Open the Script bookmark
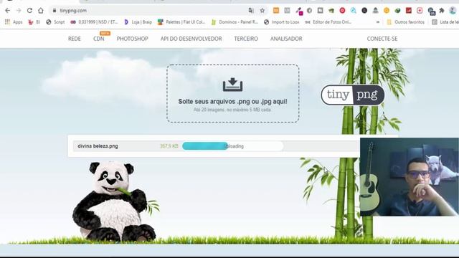Screen dimensions: 459x258 click(x=55, y=22)
